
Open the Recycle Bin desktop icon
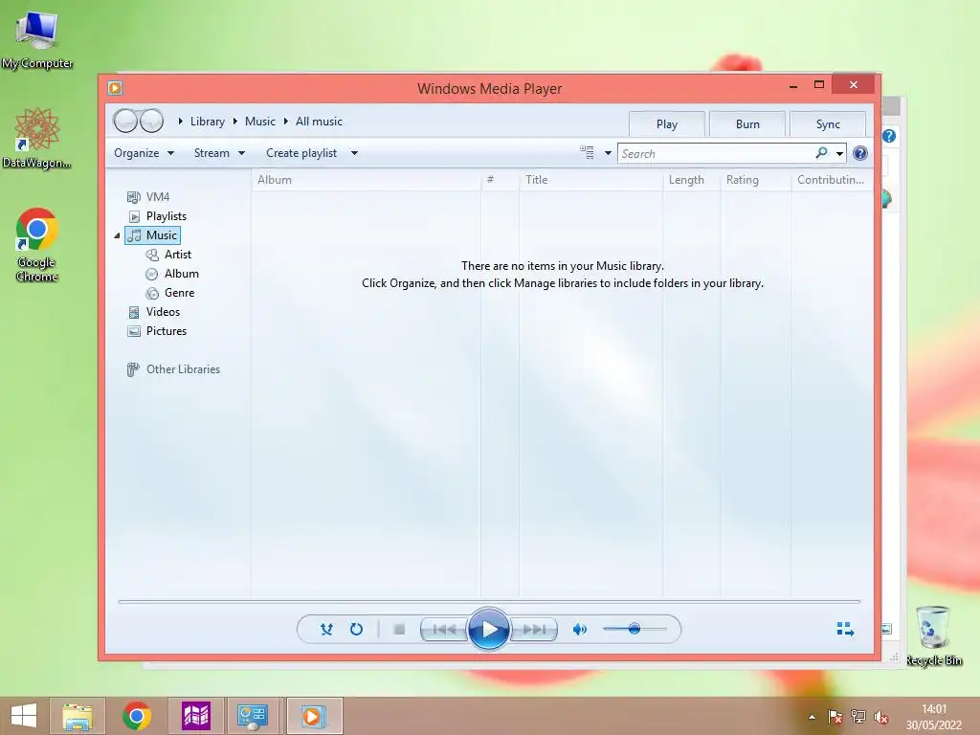tap(933, 635)
